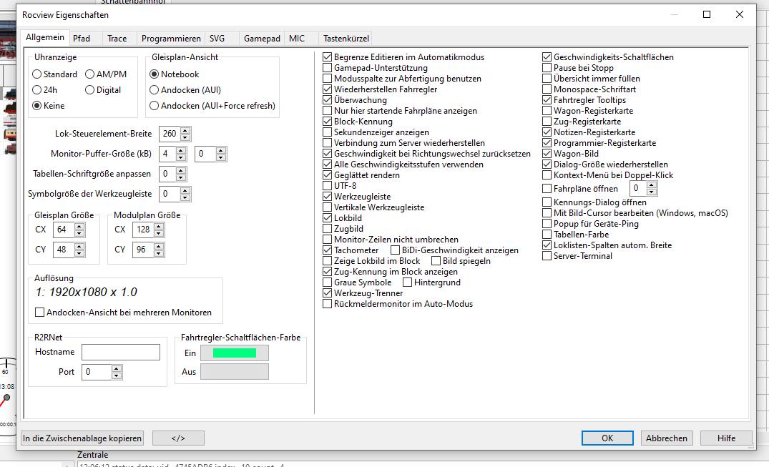Open the Tastenkürzel tab
This screenshot has width=769, height=467.
346,39
